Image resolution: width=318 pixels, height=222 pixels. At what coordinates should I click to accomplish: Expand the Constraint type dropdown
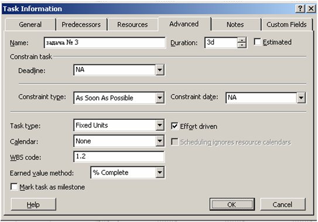pos(160,97)
